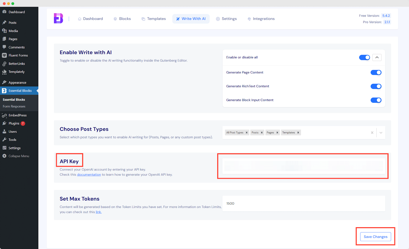Switch to the Templates tab
409x249 pixels.
(154, 19)
